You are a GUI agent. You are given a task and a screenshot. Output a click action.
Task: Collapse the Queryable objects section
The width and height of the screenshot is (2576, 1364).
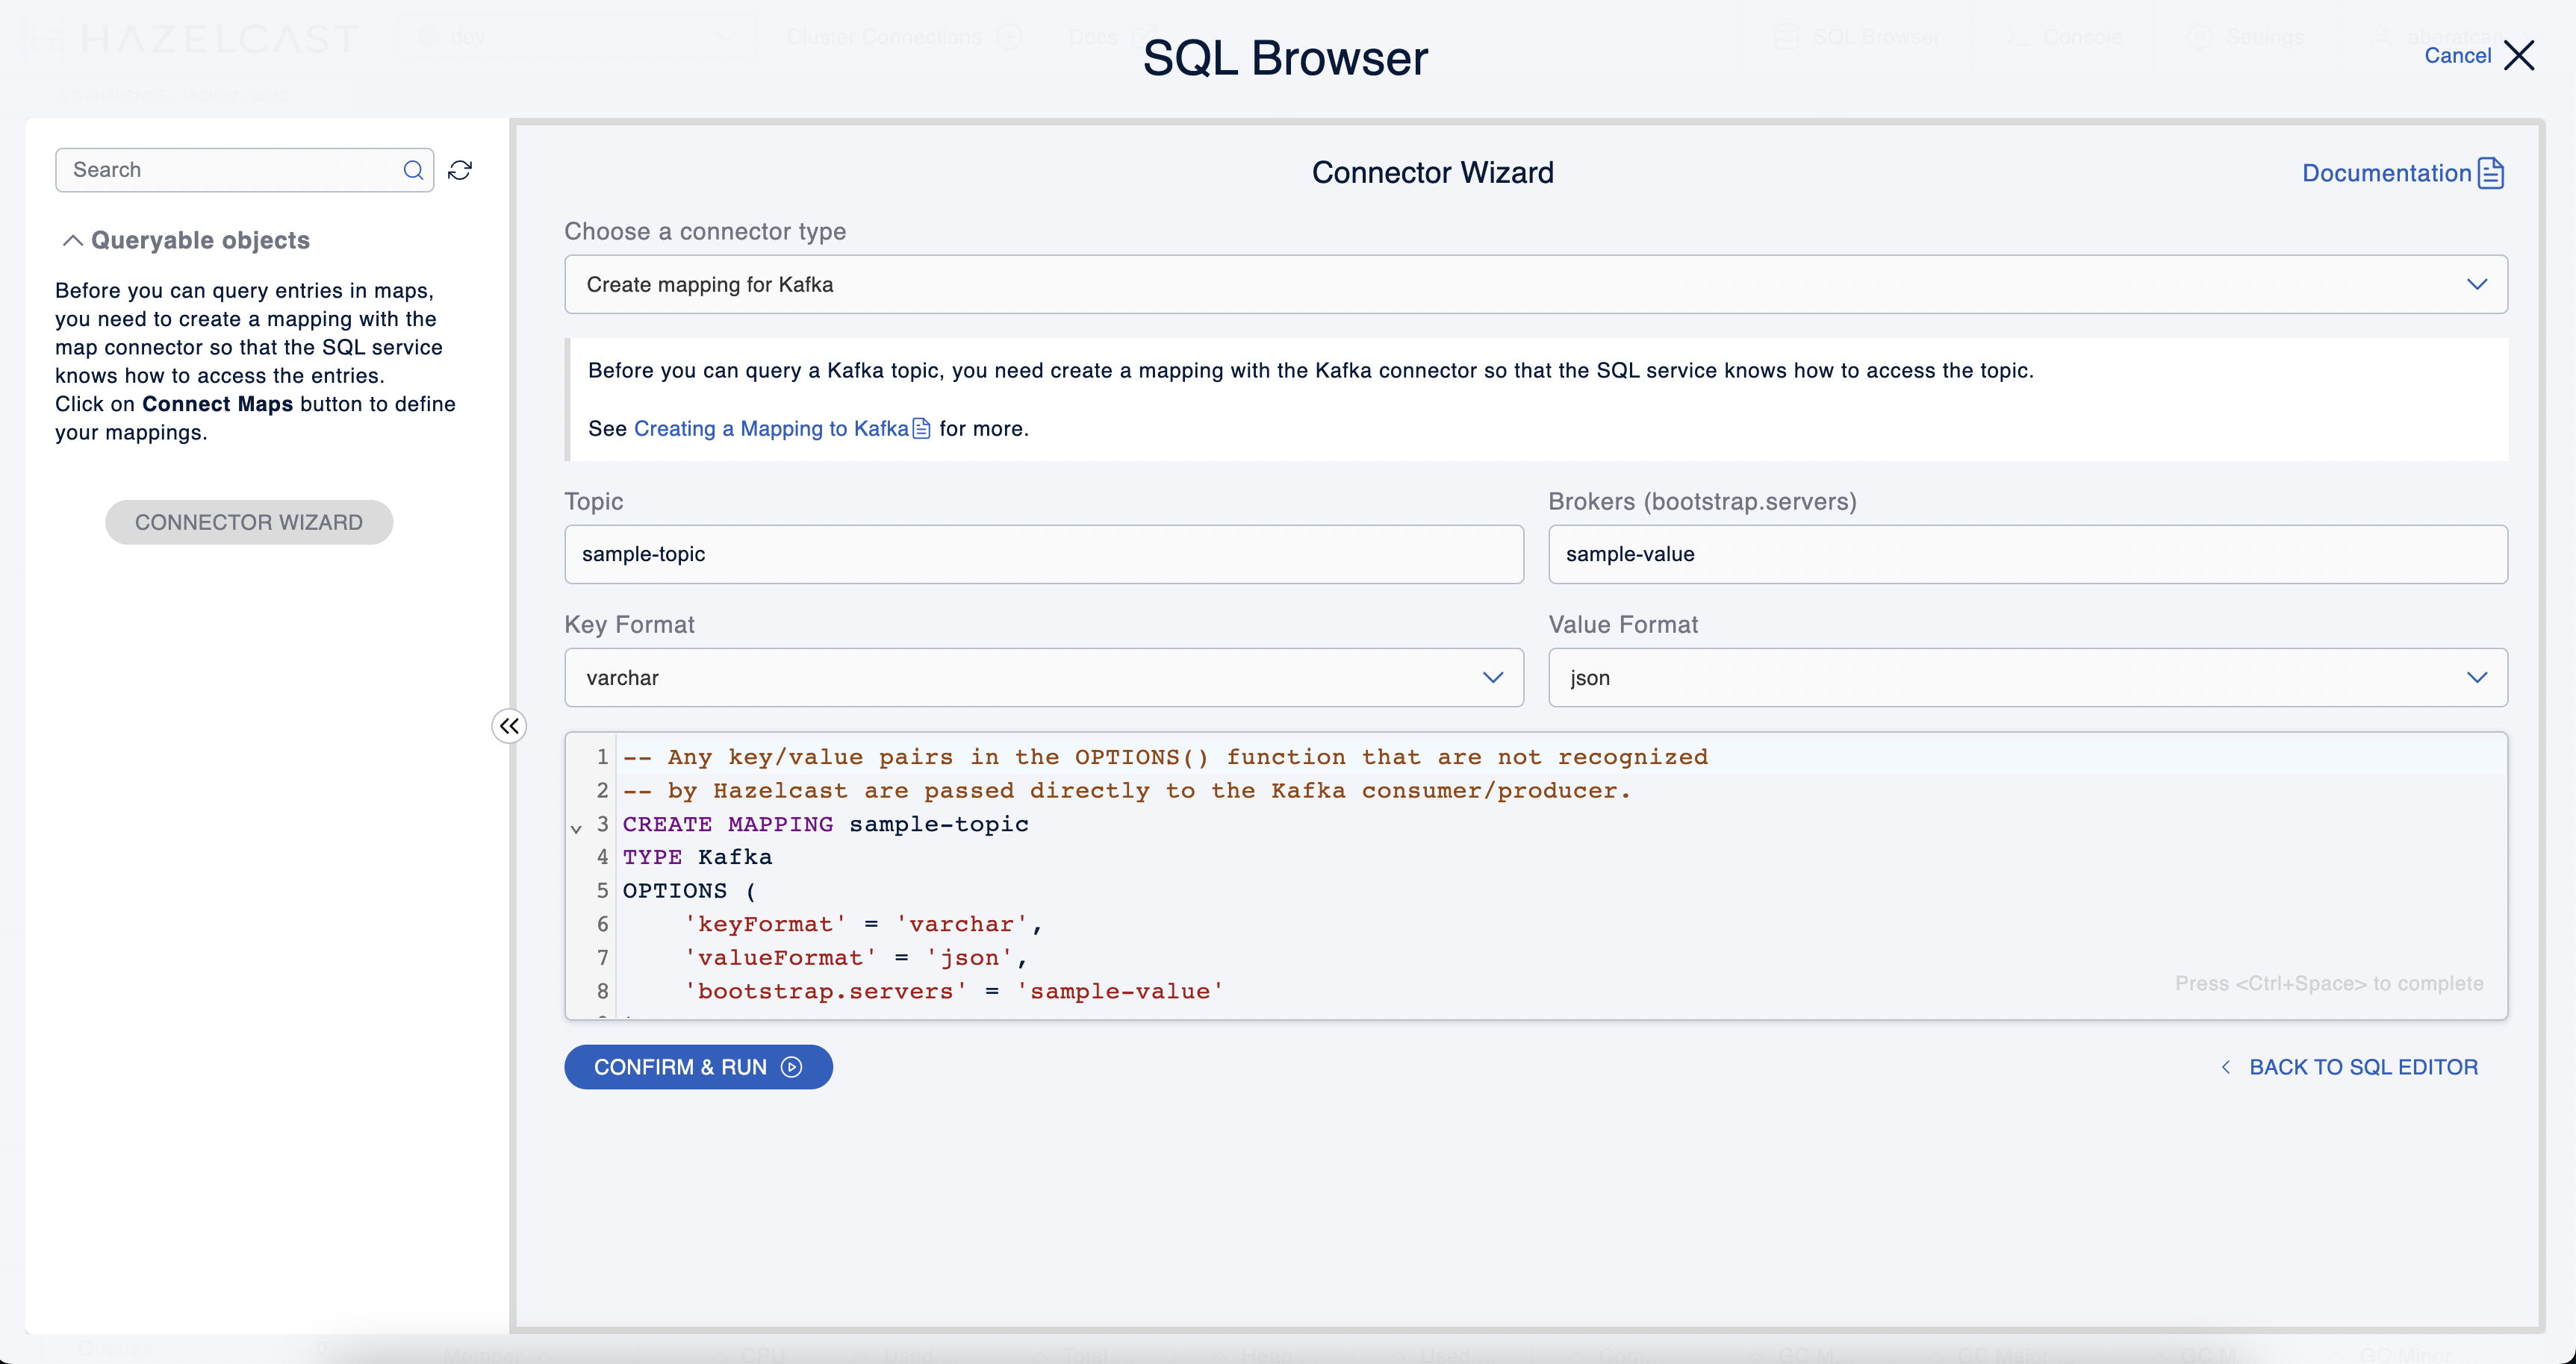tap(71, 240)
